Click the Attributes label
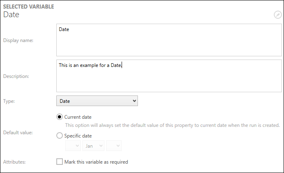The width and height of the screenshot is (284, 173). coord(14,162)
